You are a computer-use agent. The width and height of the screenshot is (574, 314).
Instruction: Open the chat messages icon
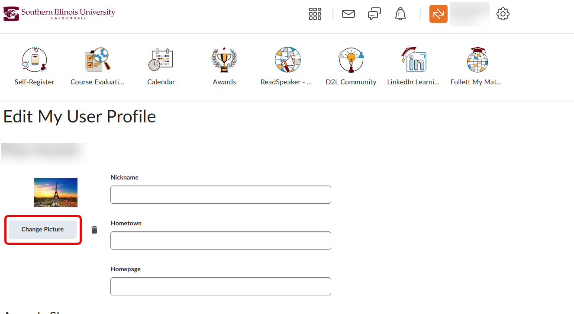tap(374, 14)
